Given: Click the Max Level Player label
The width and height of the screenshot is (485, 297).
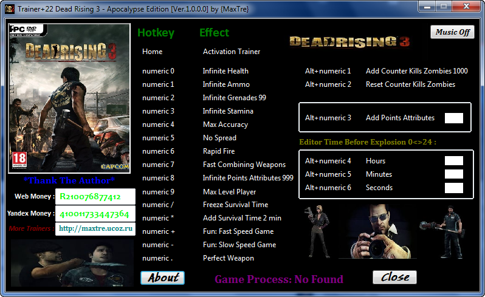Looking at the screenshot, I should tap(229, 192).
